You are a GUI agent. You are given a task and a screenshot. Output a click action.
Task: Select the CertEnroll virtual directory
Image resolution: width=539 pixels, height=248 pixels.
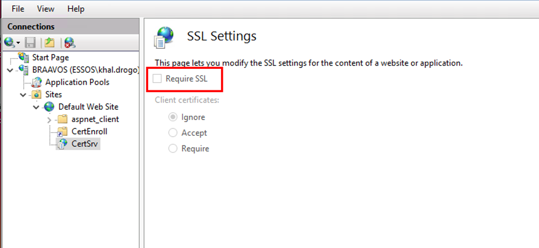coord(89,131)
